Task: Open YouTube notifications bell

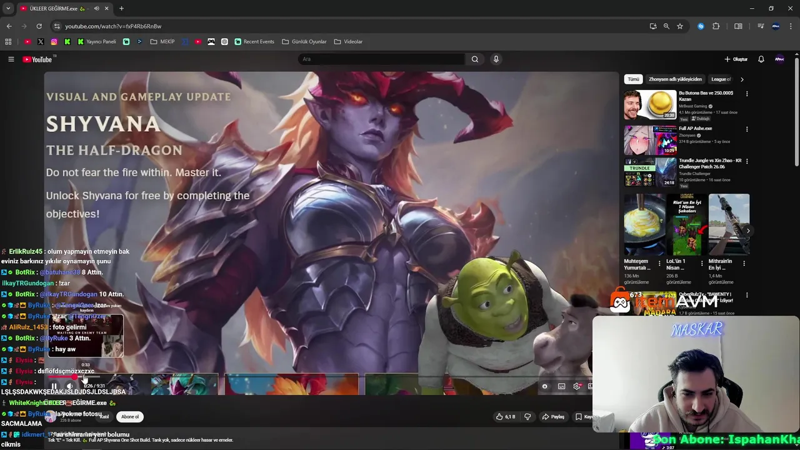Action: [x=761, y=59]
